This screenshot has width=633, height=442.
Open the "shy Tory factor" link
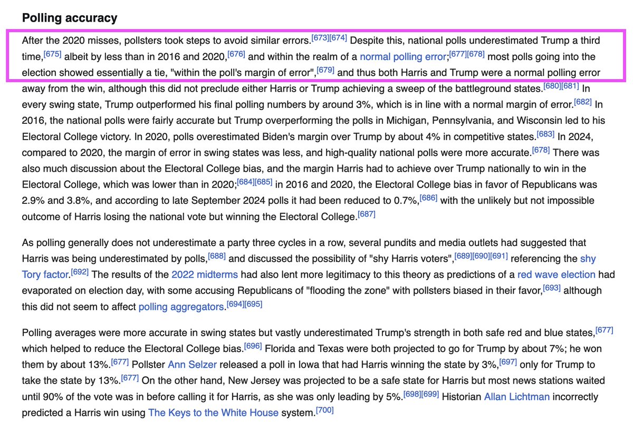(x=588, y=259)
